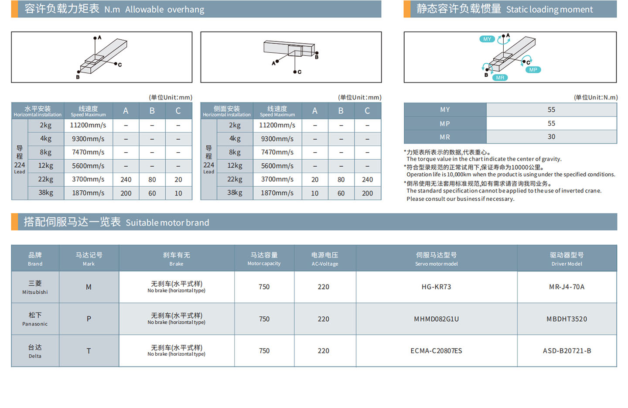Click the AC-Voltage column header
This screenshot has width=628, height=408.
[325, 258]
